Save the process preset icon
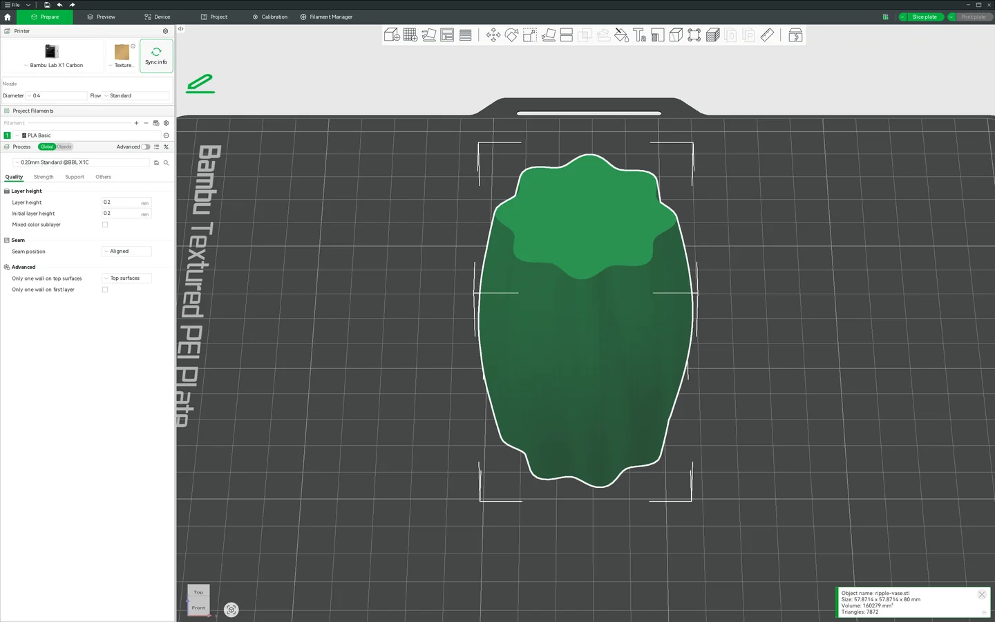 (x=156, y=163)
